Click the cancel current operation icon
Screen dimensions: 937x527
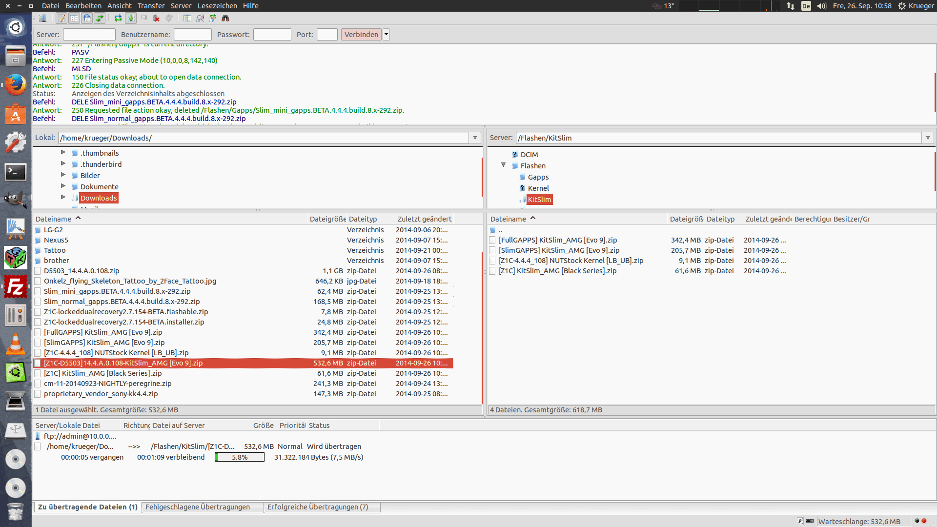coord(143,18)
